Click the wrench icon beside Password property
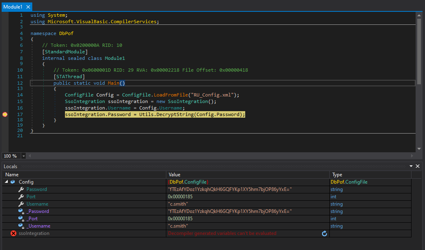Viewport: 425px width, 250px height. tap(21, 189)
